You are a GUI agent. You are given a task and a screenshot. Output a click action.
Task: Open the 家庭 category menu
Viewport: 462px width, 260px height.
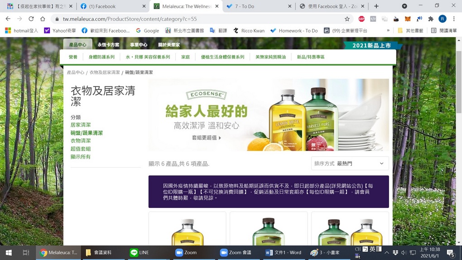point(185,57)
